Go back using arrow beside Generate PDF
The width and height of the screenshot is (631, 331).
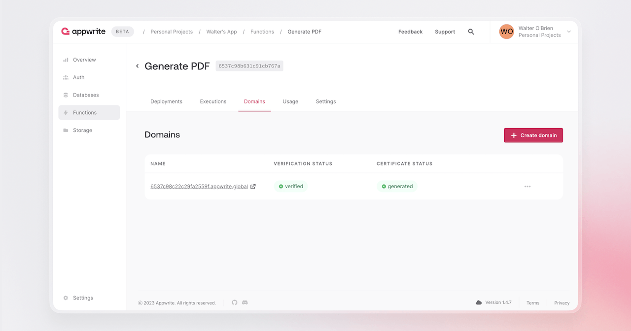tap(137, 66)
